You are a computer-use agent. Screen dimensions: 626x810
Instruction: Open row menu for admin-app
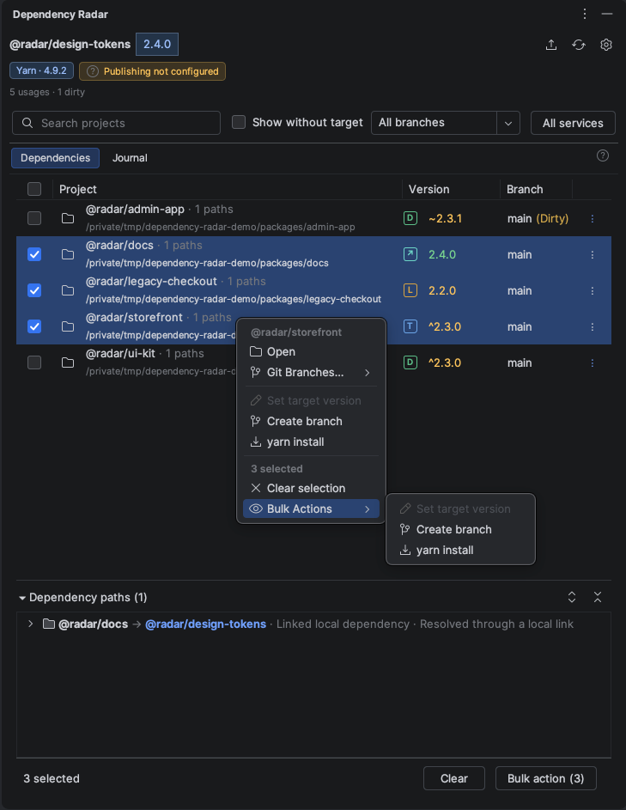593,218
